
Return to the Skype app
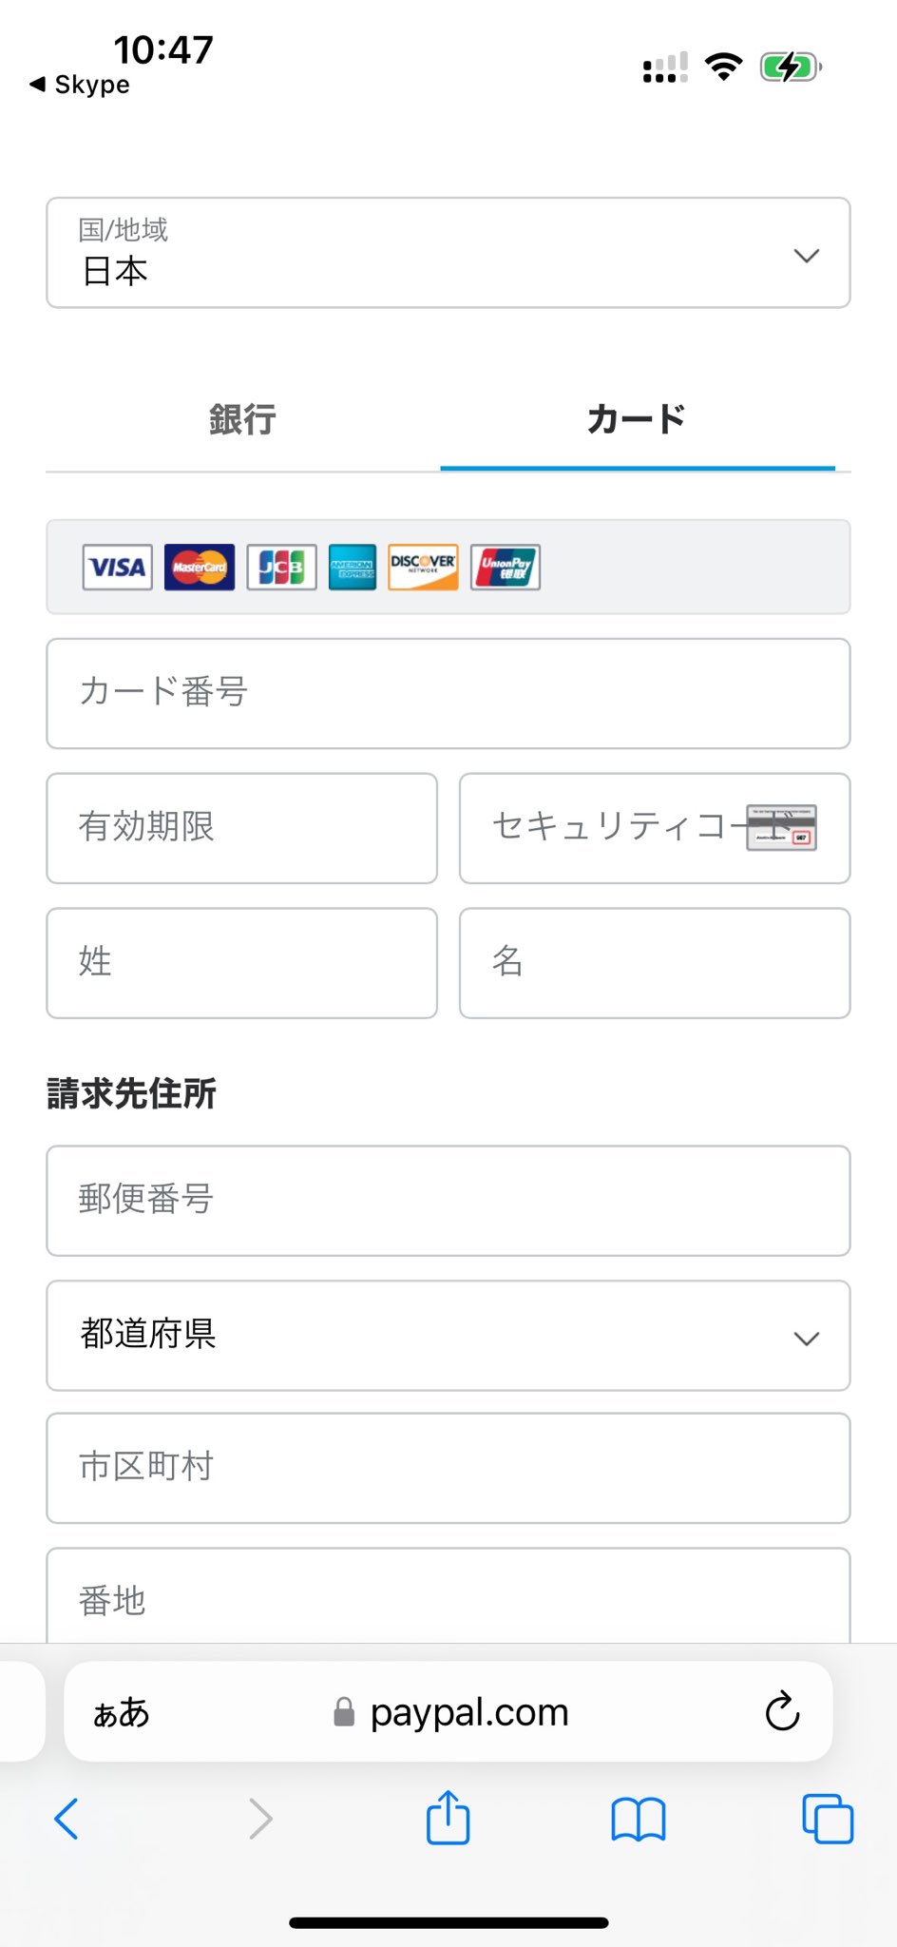point(80,85)
